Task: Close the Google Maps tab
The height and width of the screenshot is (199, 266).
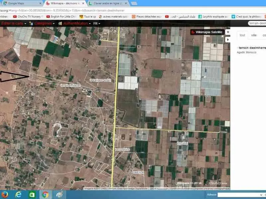Action: click(40, 3)
